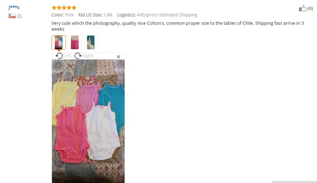Click the fifth orange rating star

coord(74,8)
